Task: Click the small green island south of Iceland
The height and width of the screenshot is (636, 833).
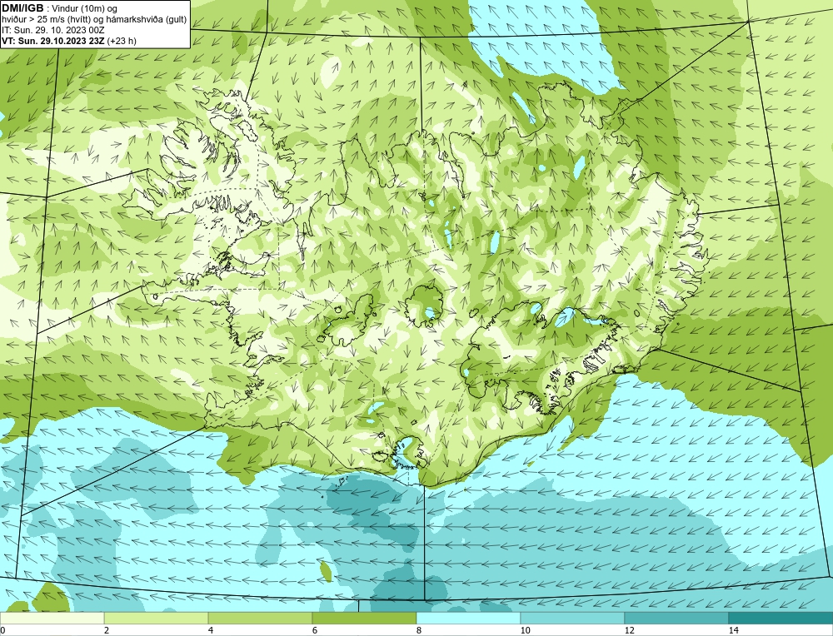Action: coord(325,570)
